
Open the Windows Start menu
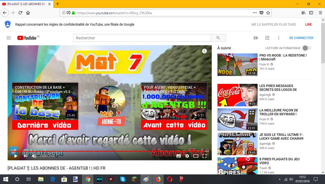point(5,179)
